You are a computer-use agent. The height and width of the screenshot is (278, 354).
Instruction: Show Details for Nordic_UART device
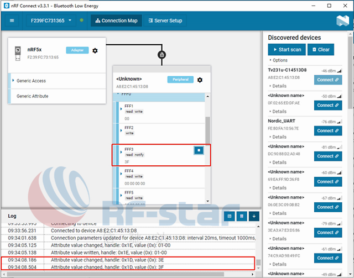pyautogui.click(x=278, y=137)
